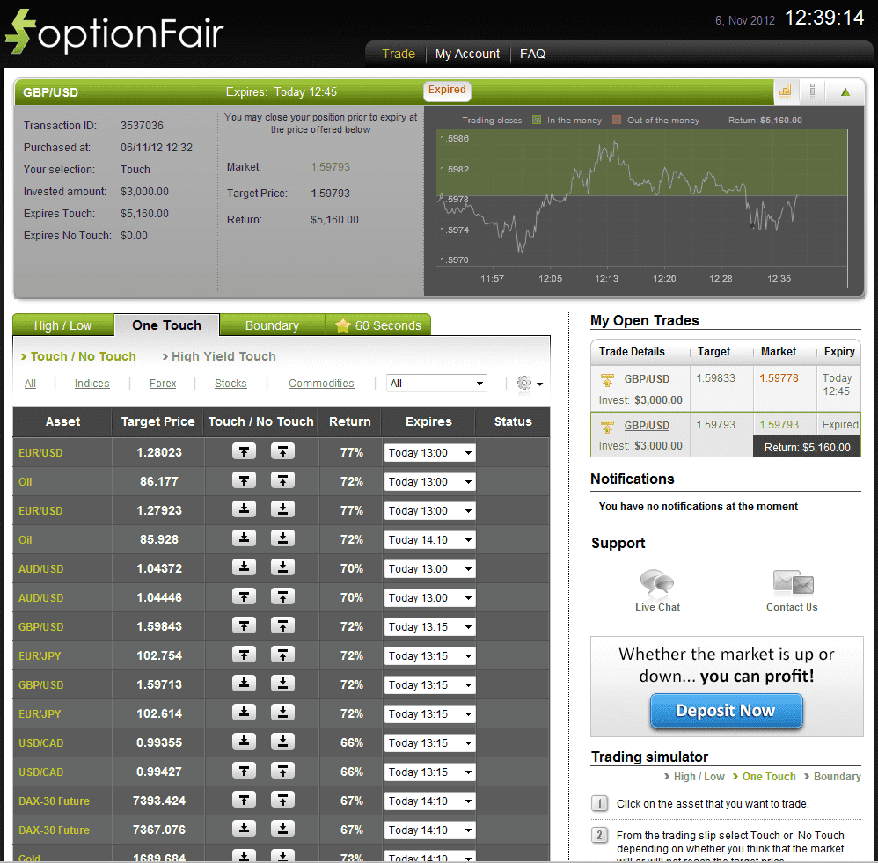Screen dimensions: 878x863
Task: Click the Touch arrow for EUR/USD at 1.28023
Action: point(244,451)
